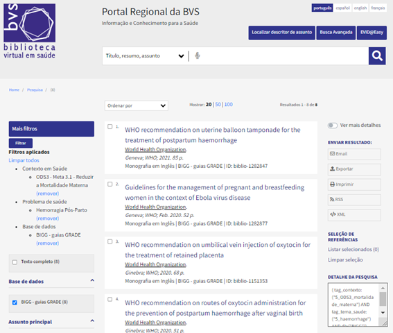Click the query box scrollbar down arrow

pos(383,312)
